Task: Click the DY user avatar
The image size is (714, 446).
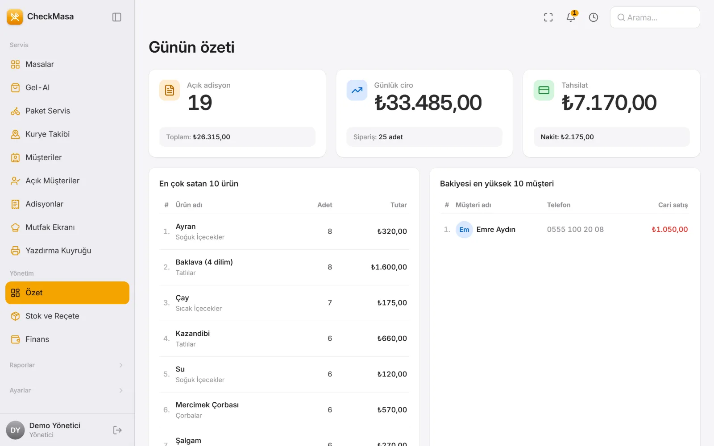Action: [15, 430]
